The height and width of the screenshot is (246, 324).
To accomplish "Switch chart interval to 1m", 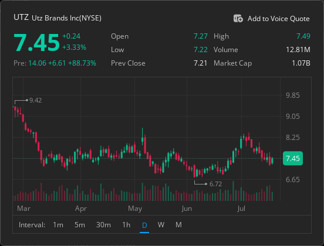I will (58, 224).
